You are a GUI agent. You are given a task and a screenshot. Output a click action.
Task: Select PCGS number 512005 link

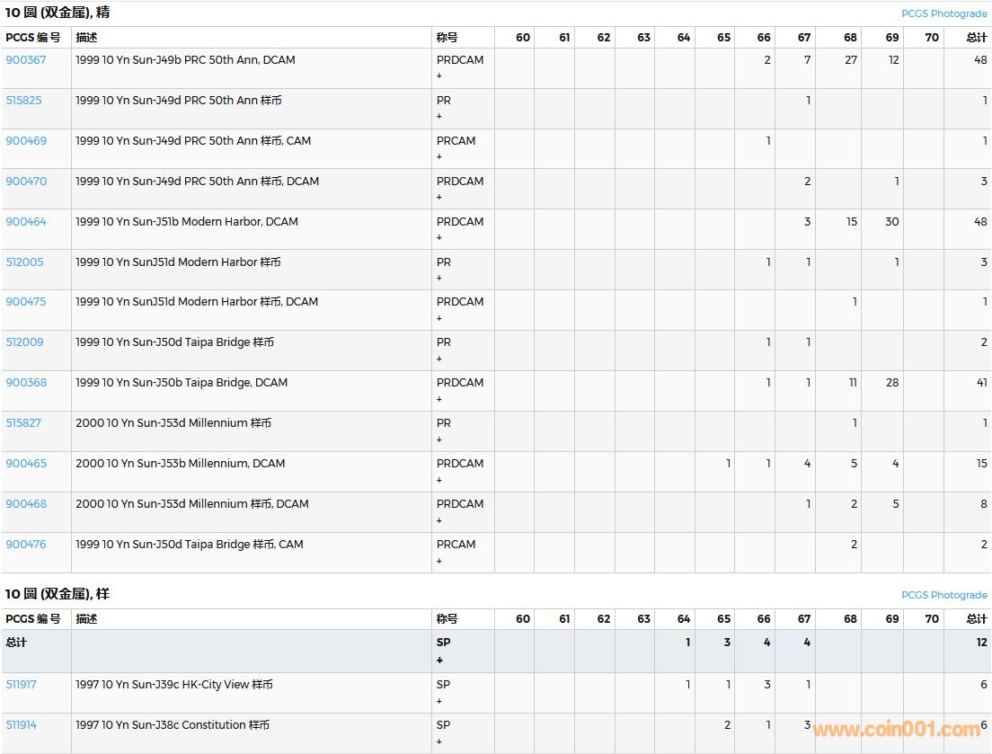[x=24, y=262]
